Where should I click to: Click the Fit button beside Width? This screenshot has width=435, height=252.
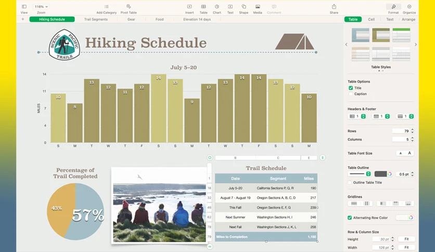(x=406, y=247)
